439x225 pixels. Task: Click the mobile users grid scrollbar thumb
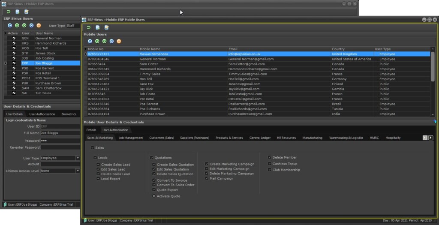[433, 66]
